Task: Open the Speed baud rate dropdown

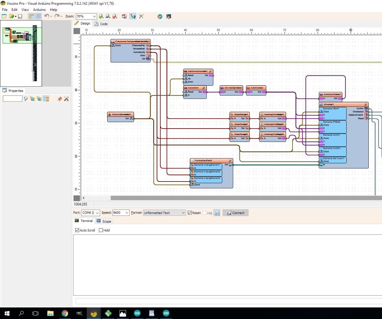Action: tap(127, 213)
